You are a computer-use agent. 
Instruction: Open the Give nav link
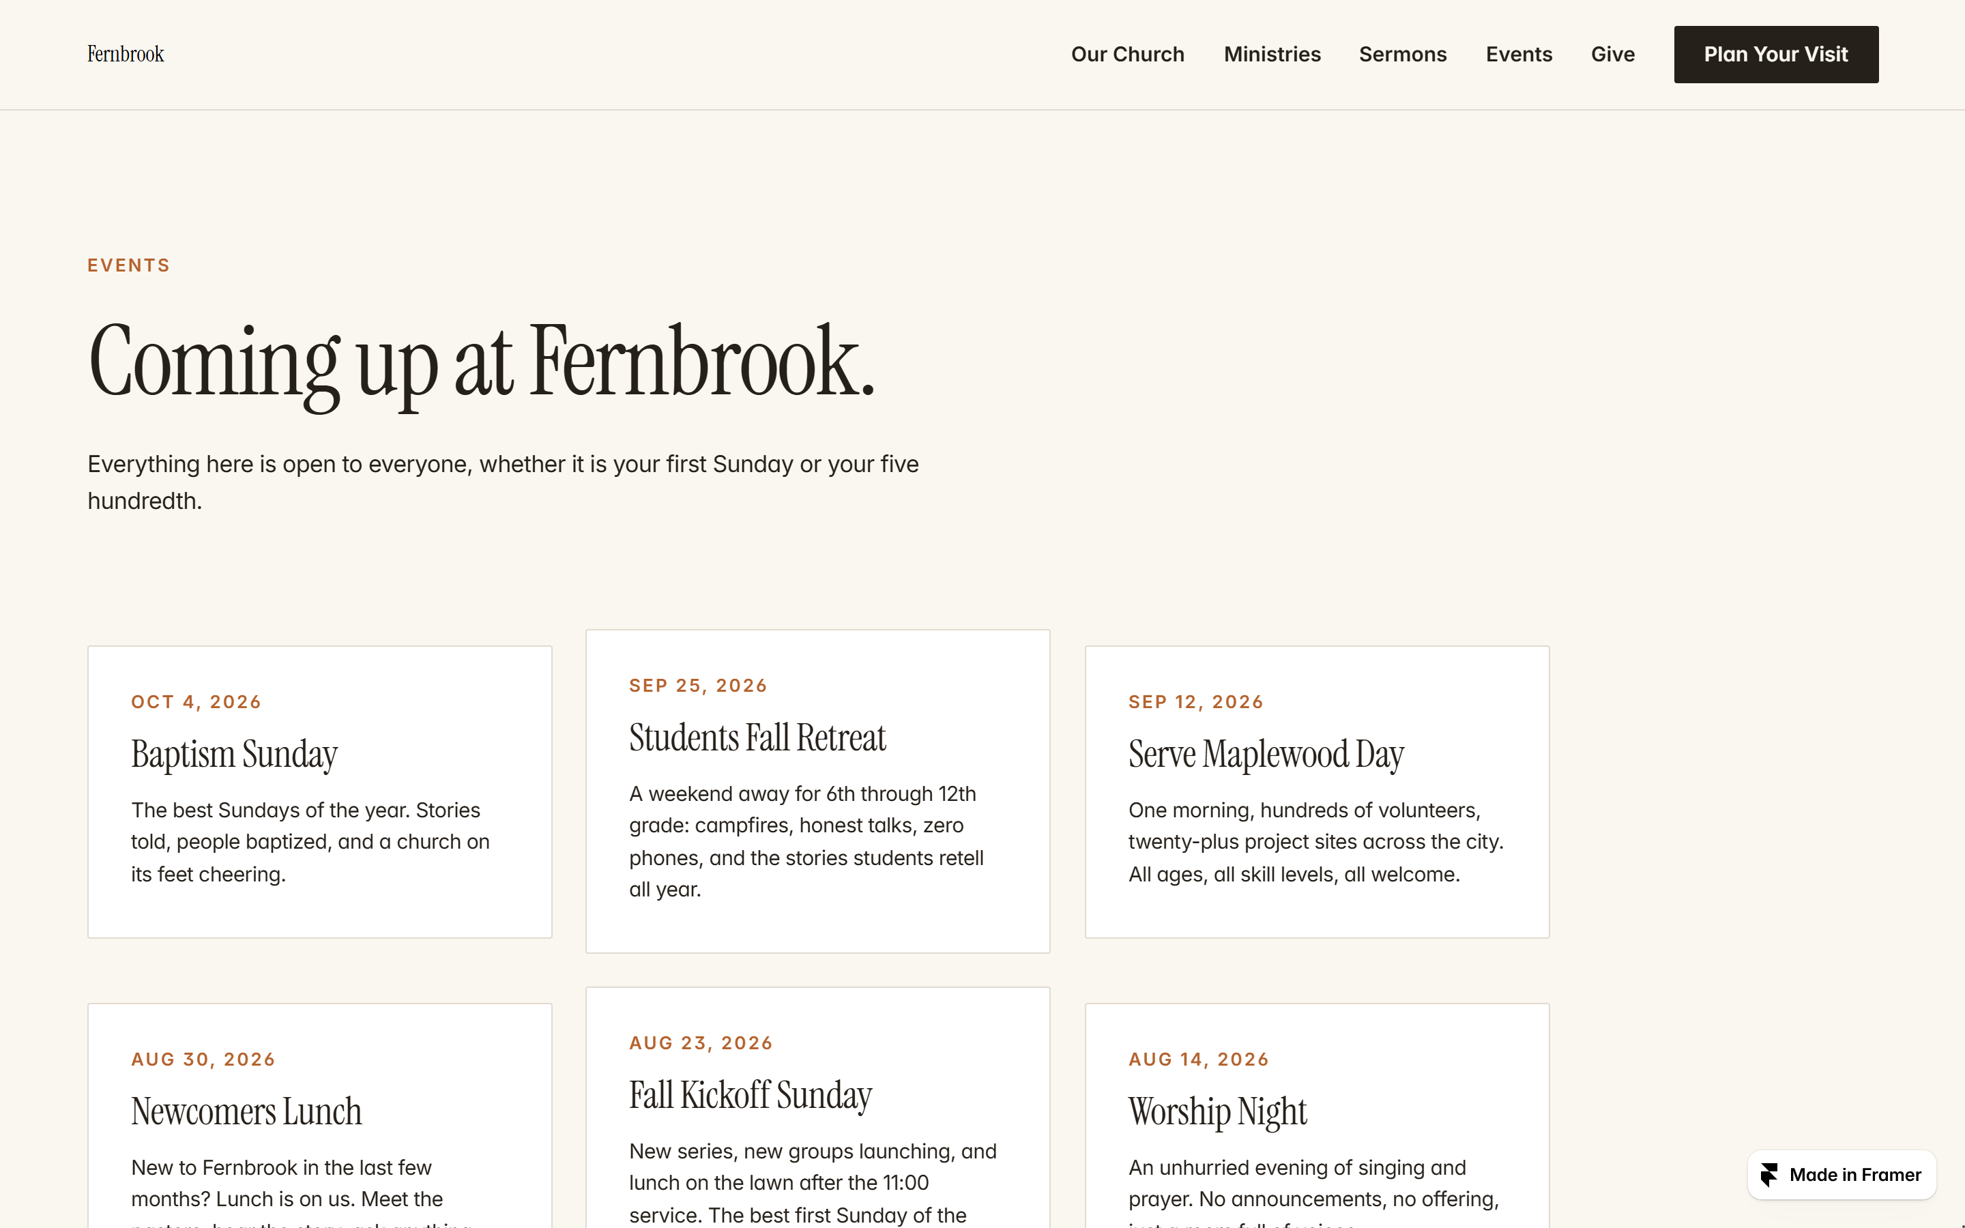[1613, 55]
